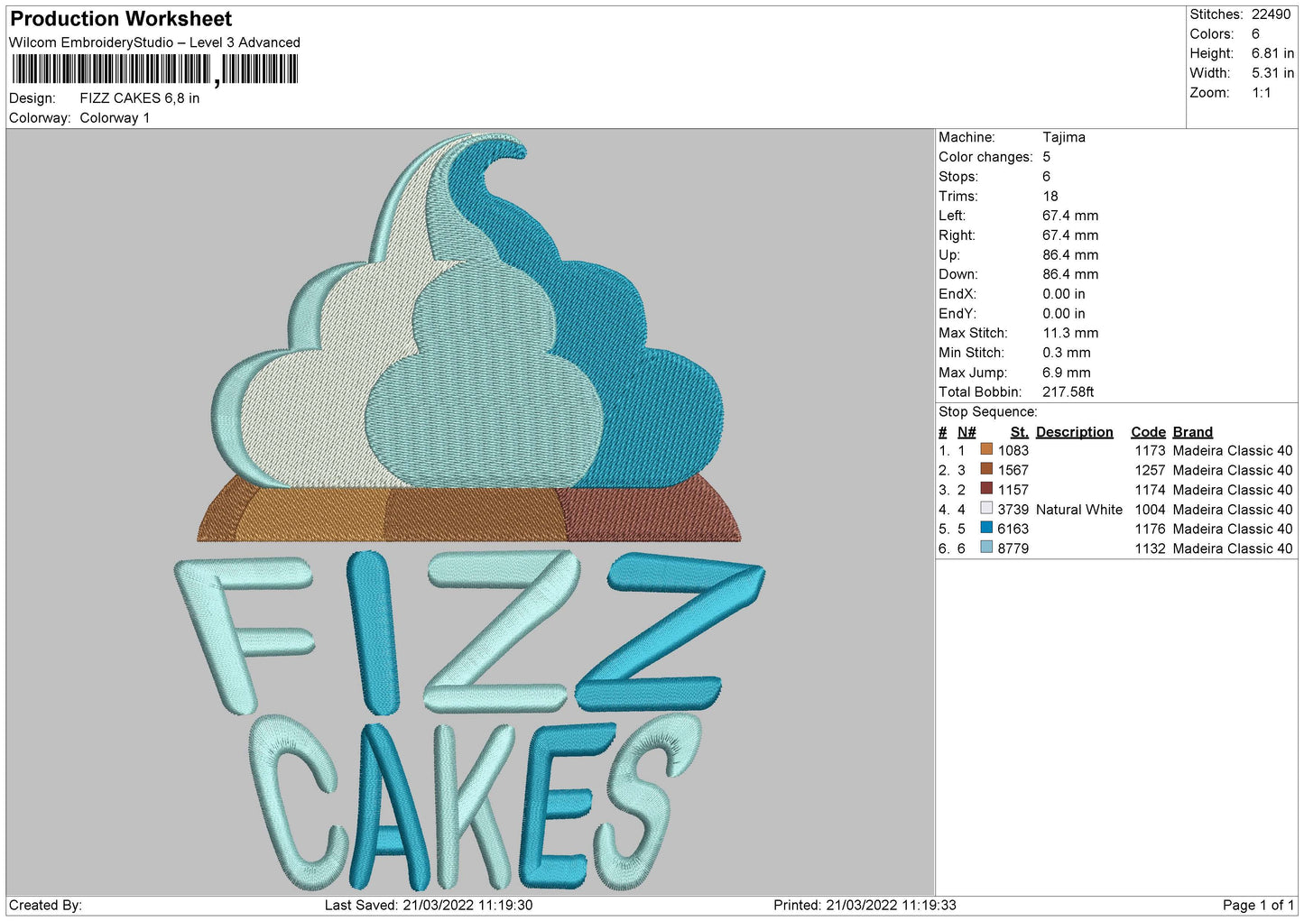Click the Trims value '18'
The height and width of the screenshot is (921, 1304).
coord(1050,196)
